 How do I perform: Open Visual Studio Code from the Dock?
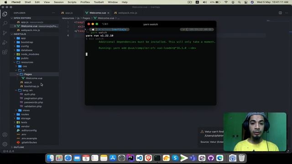click(140, 158)
